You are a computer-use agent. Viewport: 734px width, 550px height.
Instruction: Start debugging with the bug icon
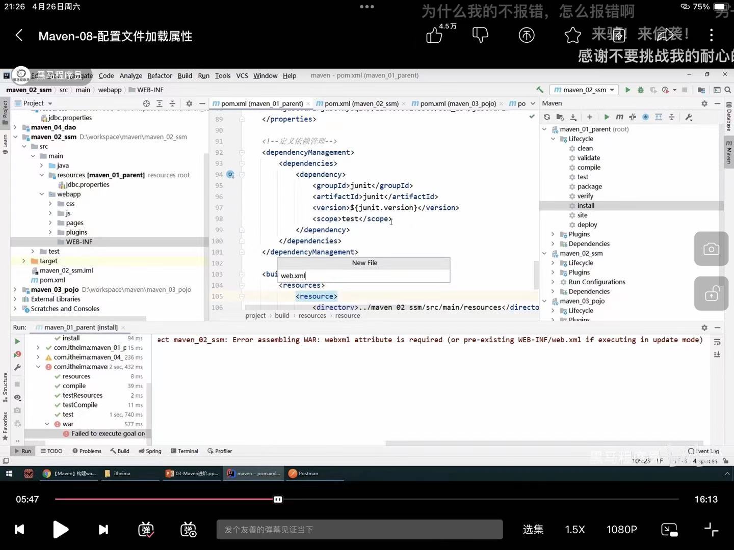[641, 90]
